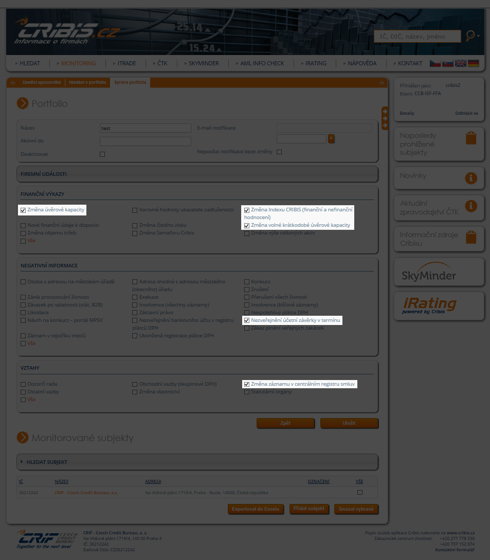Click the info icon next to Novinky
490x560 pixels.
[x=471, y=177]
